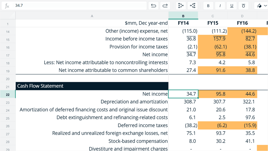The height and width of the screenshot is (151, 268).
Task: Trace dependents of the selected cell
Action: 193,6
